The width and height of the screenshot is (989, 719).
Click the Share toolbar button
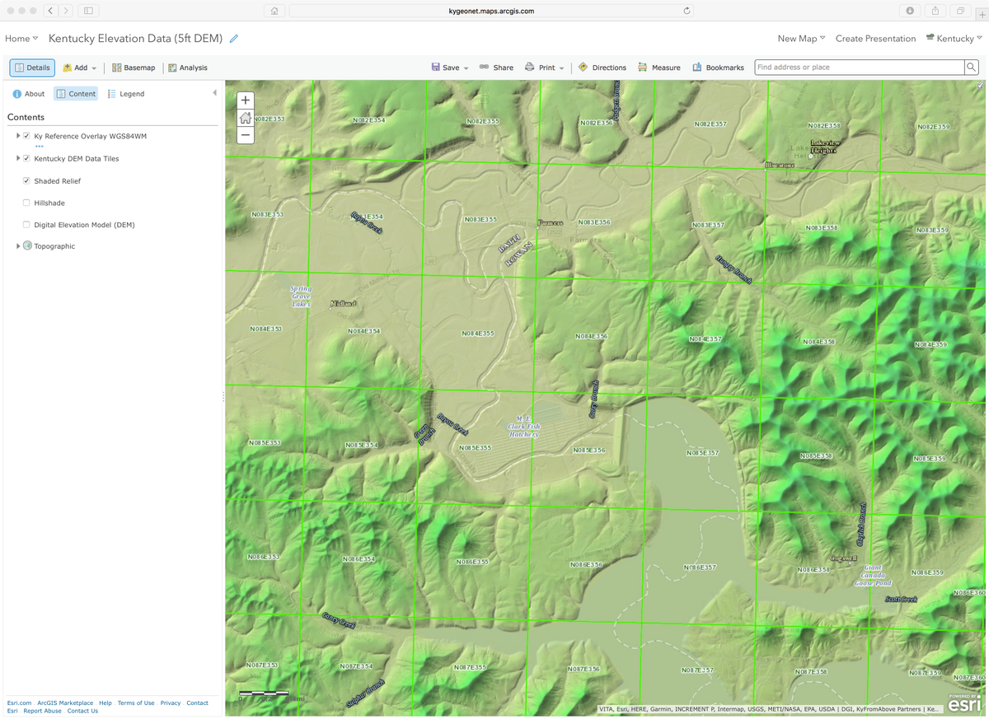pyautogui.click(x=496, y=68)
